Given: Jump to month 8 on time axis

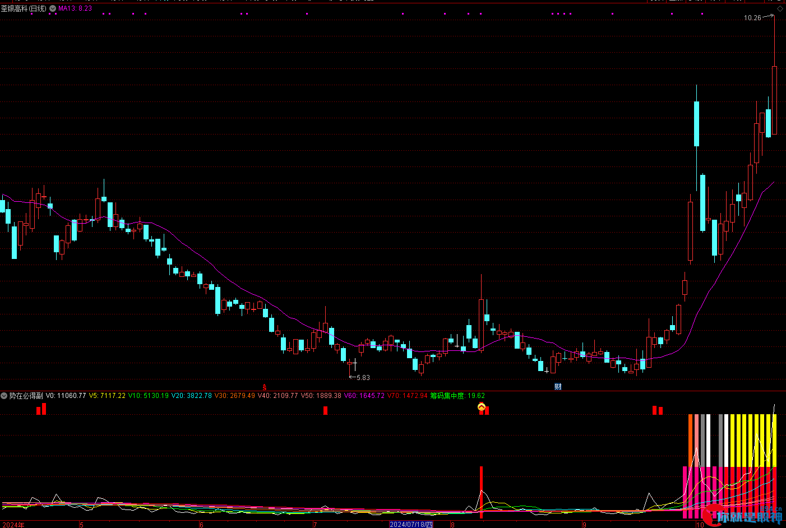Looking at the screenshot, I should [x=453, y=525].
